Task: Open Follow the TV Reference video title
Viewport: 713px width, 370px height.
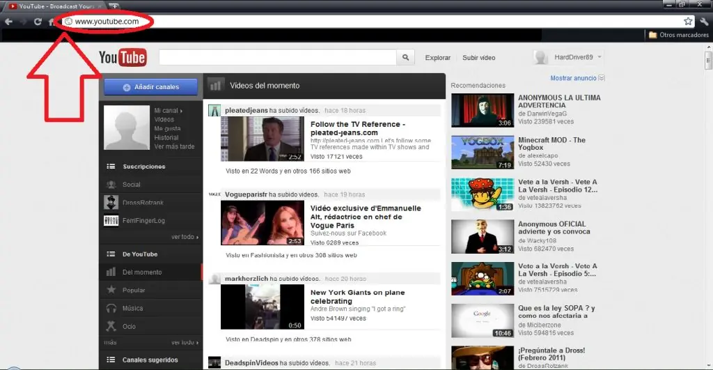Action: click(357, 128)
